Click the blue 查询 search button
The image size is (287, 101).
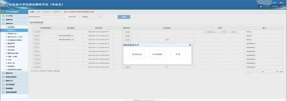pyautogui.click(x=124, y=17)
